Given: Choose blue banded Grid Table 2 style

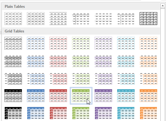Looking at the screenshot, I should (36, 61).
